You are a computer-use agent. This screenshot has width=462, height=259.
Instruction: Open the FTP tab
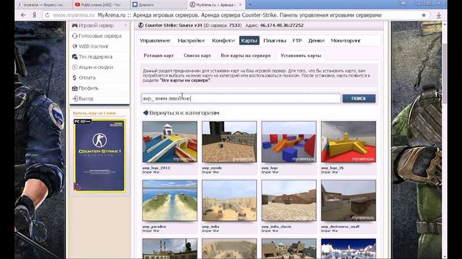(297, 41)
